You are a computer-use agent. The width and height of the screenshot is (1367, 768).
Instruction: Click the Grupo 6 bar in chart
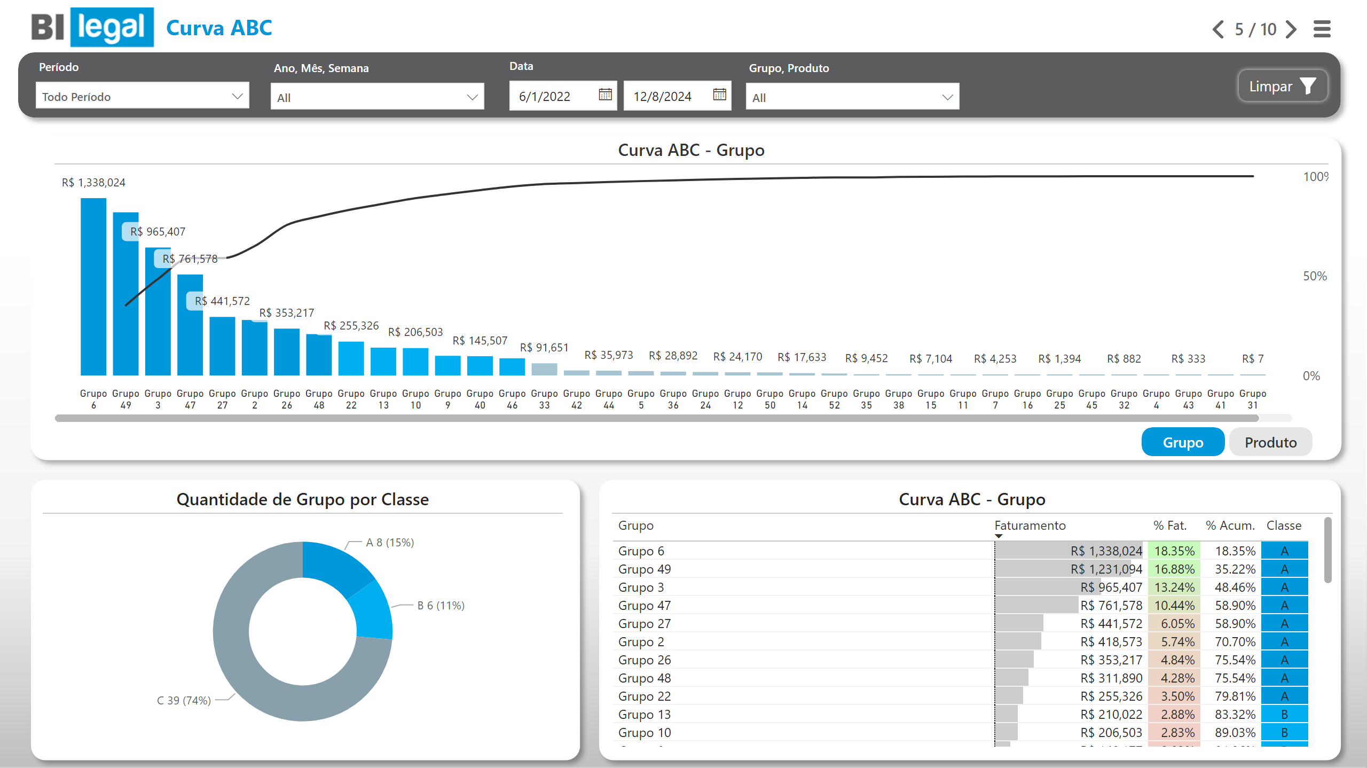93,286
